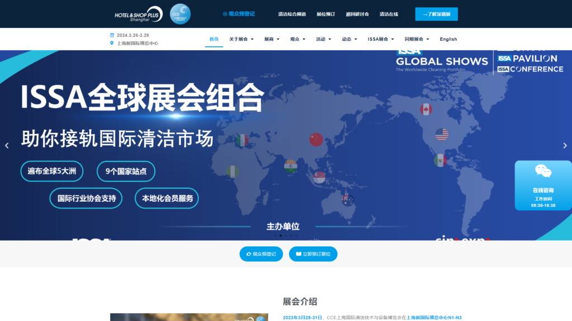The height and width of the screenshot is (321, 572).
Task: Click the →了解深圳展 button
Action: pyautogui.click(x=436, y=14)
